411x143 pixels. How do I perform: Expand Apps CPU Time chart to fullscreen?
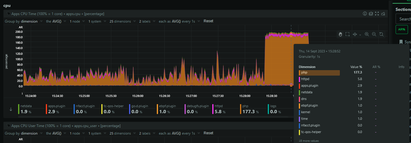tap(377, 14)
